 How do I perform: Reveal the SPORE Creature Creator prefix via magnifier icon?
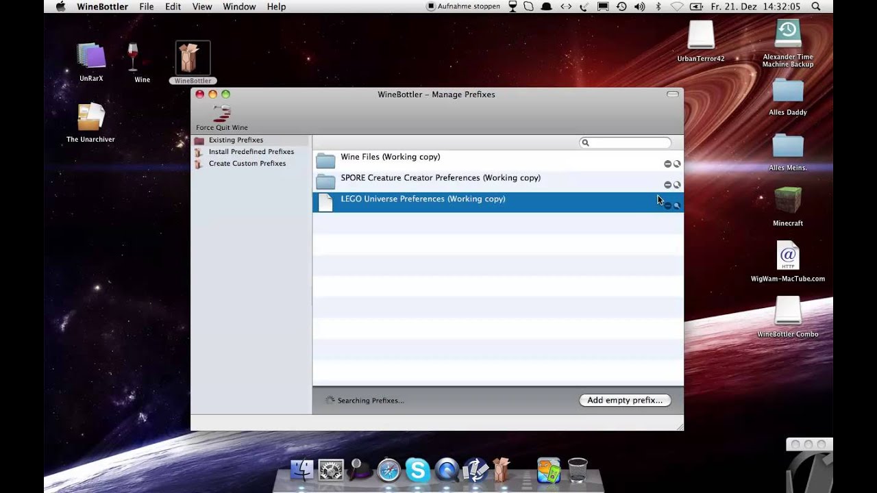[677, 185]
